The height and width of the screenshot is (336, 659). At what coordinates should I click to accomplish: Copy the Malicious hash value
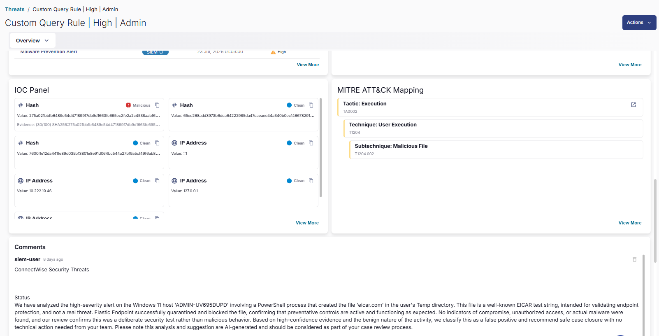(157, 105)
